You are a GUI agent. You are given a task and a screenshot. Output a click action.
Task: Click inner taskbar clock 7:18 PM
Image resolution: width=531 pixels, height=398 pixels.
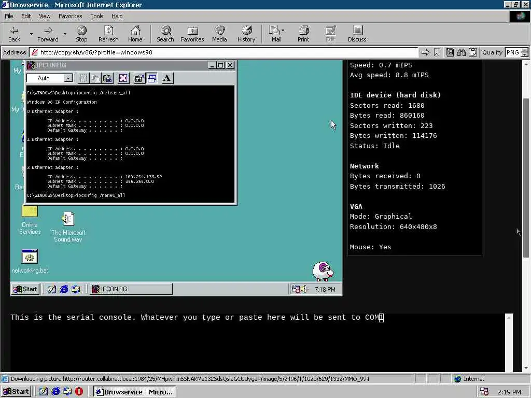click(325, 289)
